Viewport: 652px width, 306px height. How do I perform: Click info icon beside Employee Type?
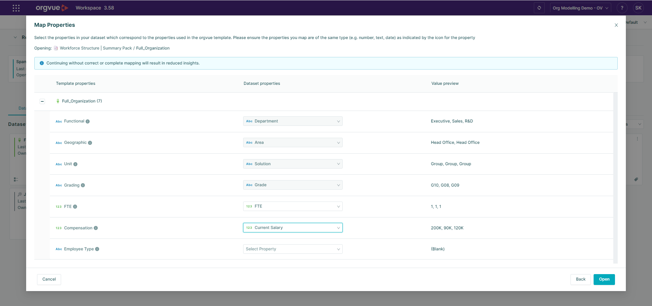97,249
